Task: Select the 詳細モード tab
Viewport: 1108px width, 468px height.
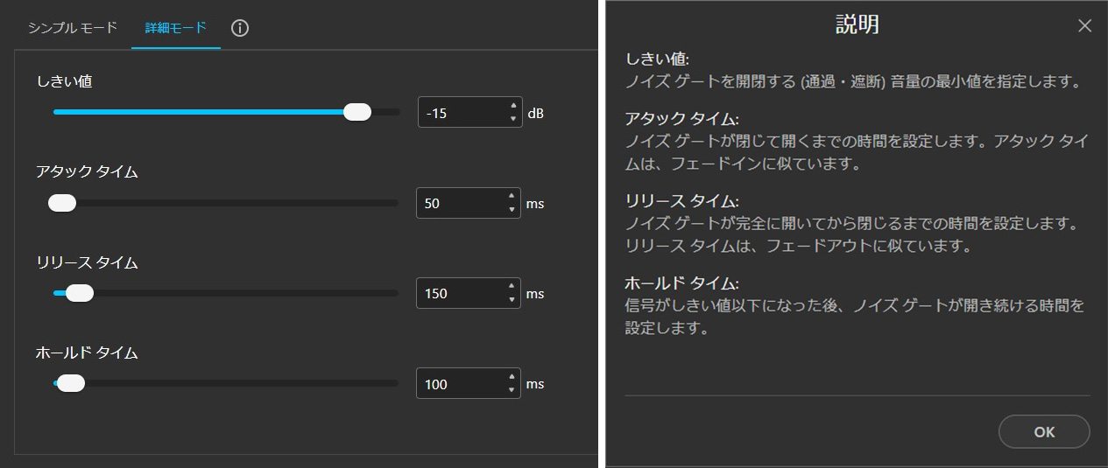Action: [176, 28]
